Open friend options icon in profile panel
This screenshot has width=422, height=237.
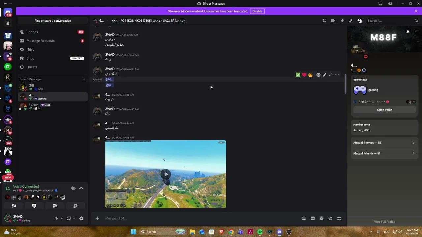pyautogui.click(x=408, y=31)
